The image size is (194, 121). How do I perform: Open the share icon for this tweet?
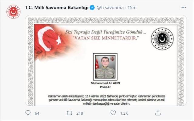(x=158, y=113)
